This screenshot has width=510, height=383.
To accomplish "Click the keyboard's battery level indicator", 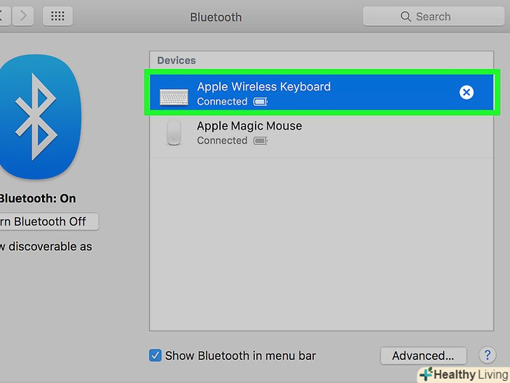I will coord(261,102).
